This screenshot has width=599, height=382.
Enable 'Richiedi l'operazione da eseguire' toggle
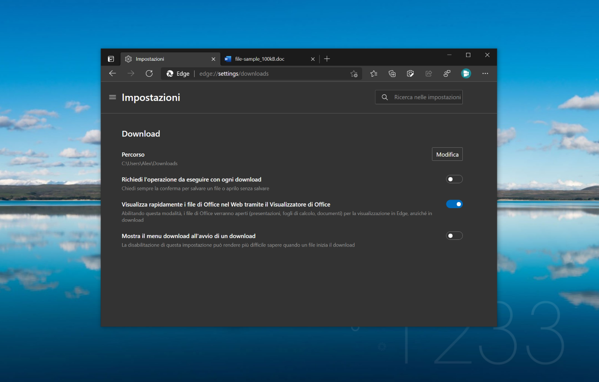coord(454,179)
